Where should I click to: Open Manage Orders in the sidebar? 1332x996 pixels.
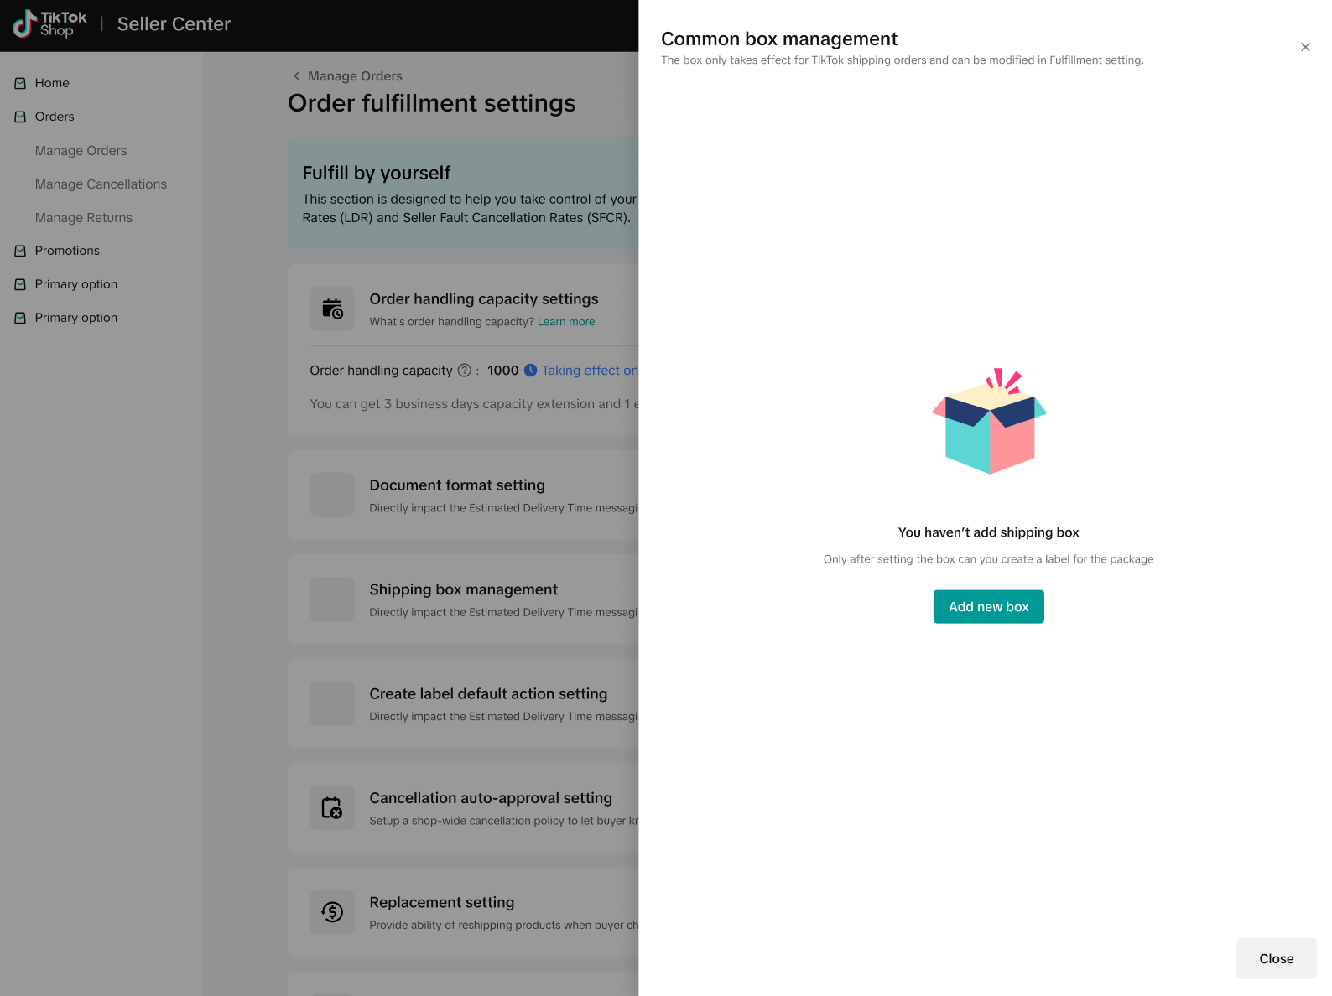[81, 151]
